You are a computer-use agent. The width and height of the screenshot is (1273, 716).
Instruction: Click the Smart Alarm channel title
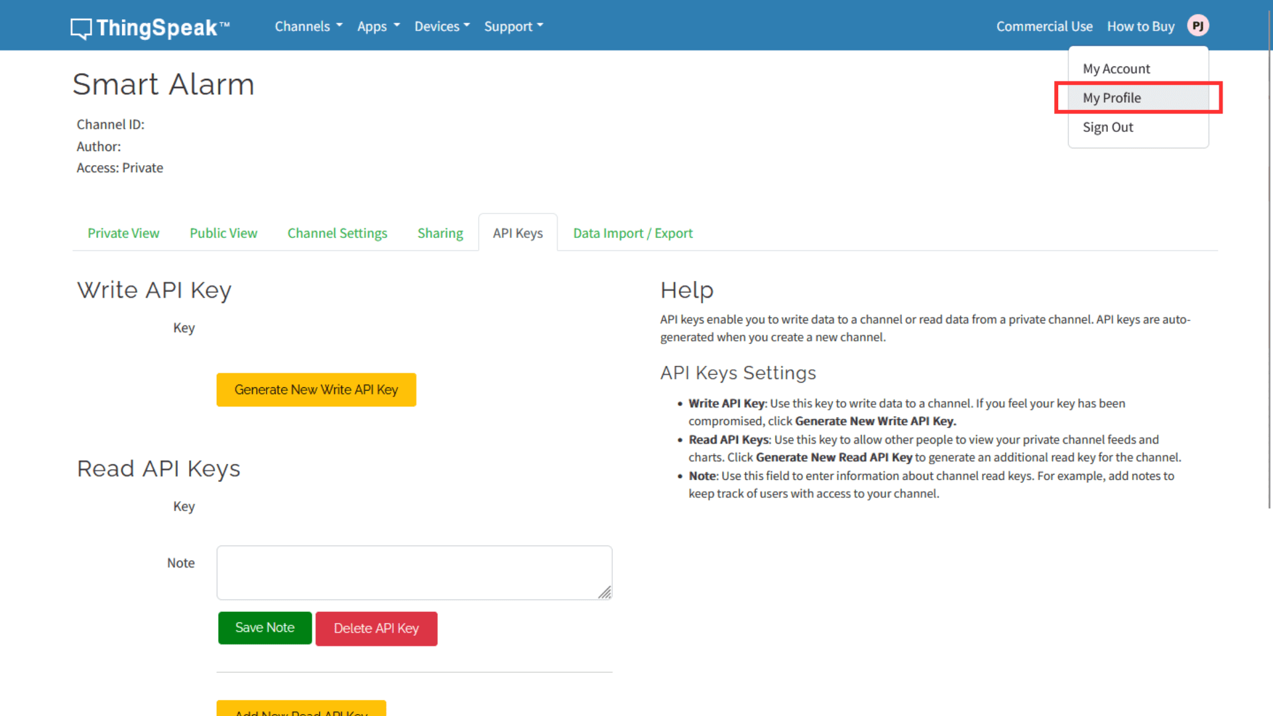163,85
